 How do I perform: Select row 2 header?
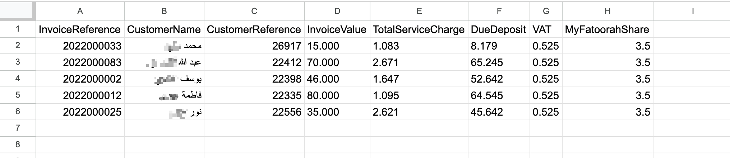tap(18, 46)
